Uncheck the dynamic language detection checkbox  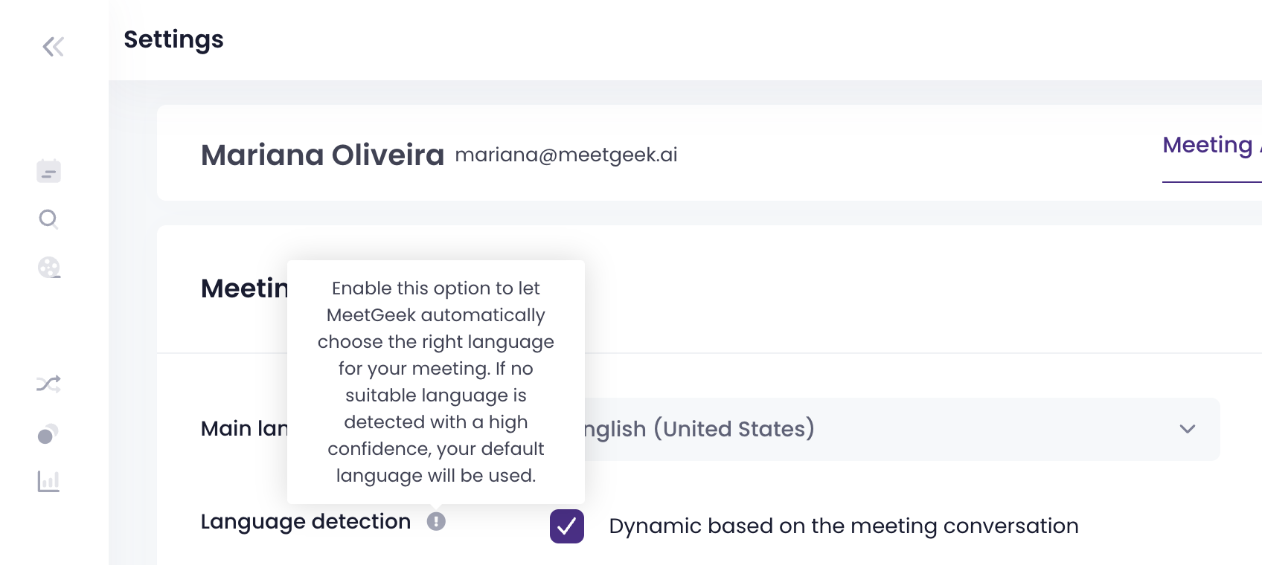point(566,526)
